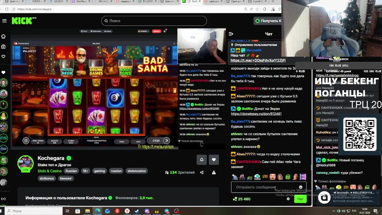Open Kochegara's profile avatar with LIVE badge

(25, 164)
